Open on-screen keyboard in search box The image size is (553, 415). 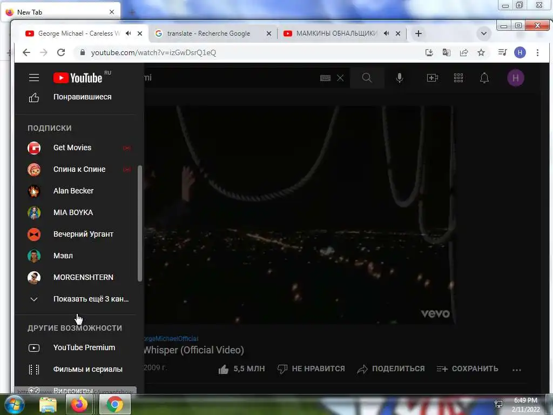325,78
